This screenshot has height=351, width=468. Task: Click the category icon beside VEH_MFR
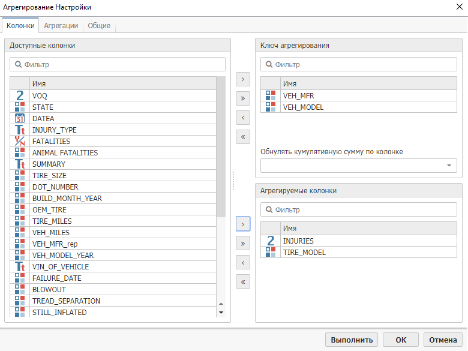[x=271, y=96]
